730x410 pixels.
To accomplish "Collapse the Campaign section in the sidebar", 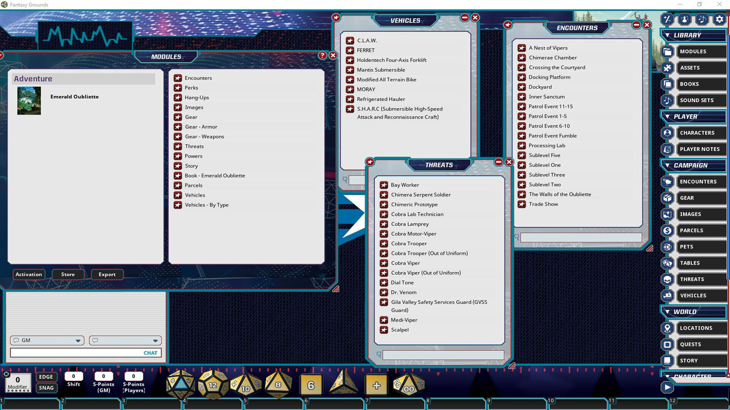I will coord(668,165).
